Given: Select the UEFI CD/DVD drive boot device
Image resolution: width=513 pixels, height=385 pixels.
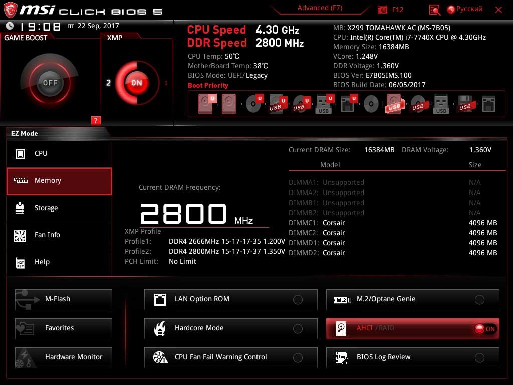Looking at the screenshot, I should pos(254,104).
